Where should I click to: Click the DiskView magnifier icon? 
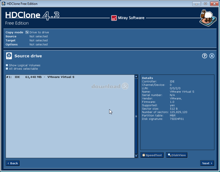point(169,155)
